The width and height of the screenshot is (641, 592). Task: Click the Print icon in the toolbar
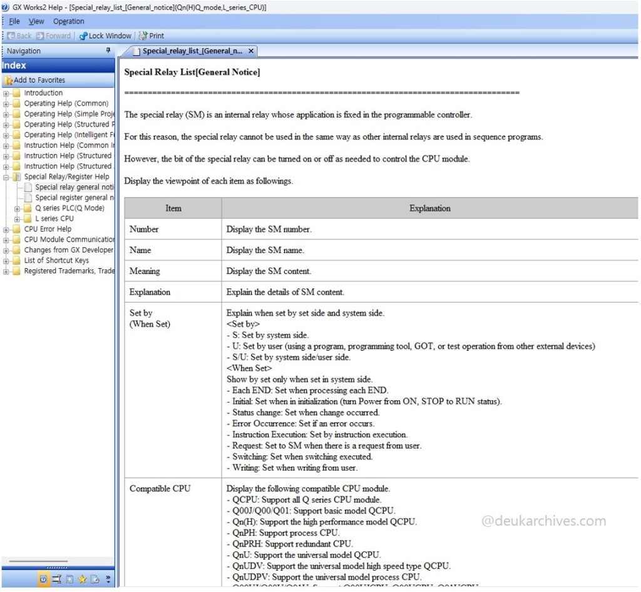click(143, 36)
